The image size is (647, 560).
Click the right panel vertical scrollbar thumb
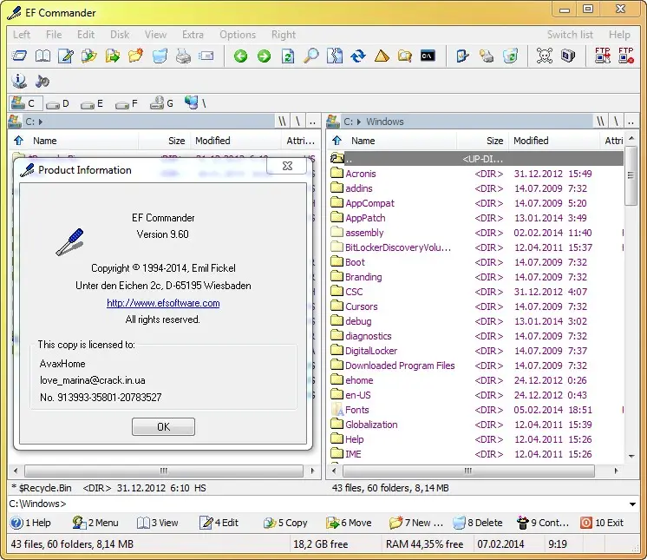(631, 176)
